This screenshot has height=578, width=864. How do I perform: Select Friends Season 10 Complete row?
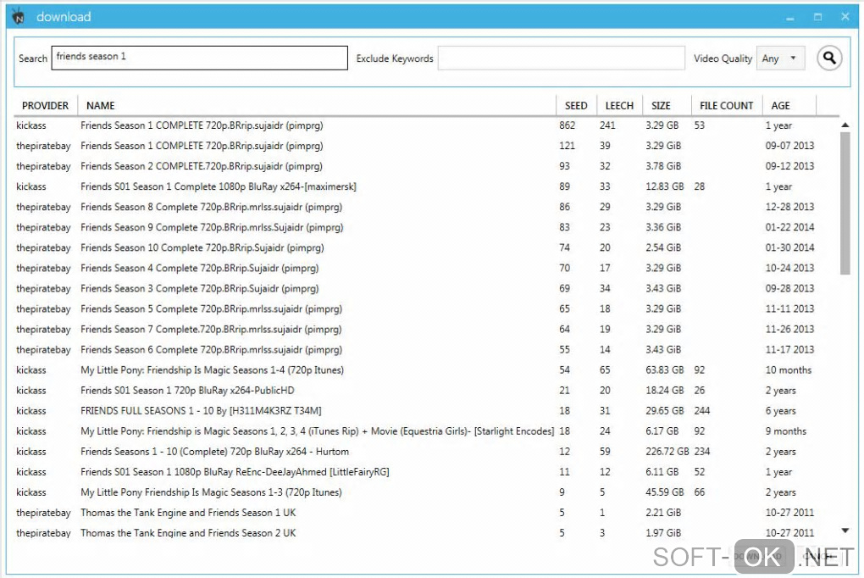tap(426, 247)
